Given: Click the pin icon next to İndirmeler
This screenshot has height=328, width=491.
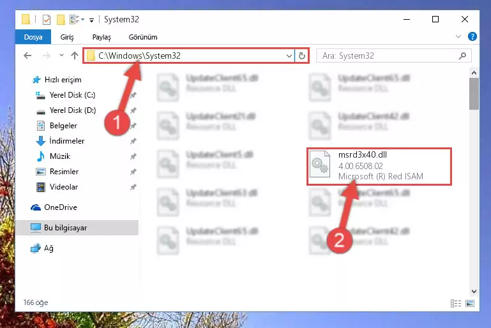Looking at the screenshot, I should pyautogui.click(x=133, y=141).
